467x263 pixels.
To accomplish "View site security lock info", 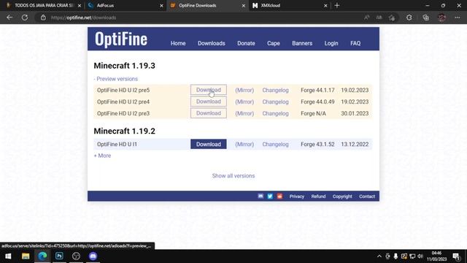I will (43, 18).
